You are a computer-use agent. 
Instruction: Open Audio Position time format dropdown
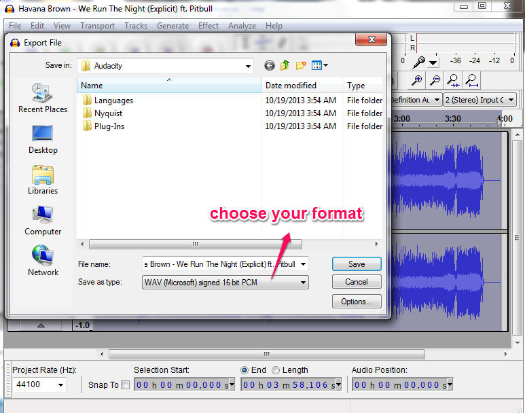[x=450, y=384]
